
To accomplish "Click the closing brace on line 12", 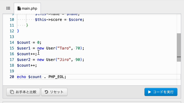I will click(x=18, y=31).
